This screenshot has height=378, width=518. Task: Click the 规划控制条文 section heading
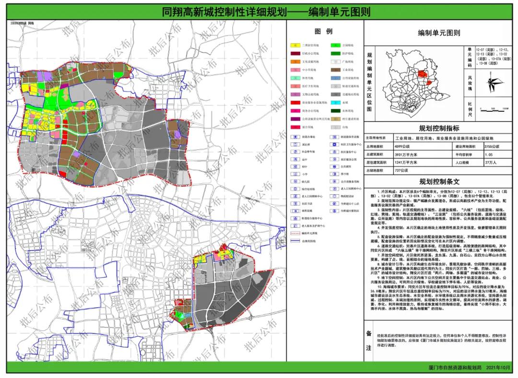point(439,181)
